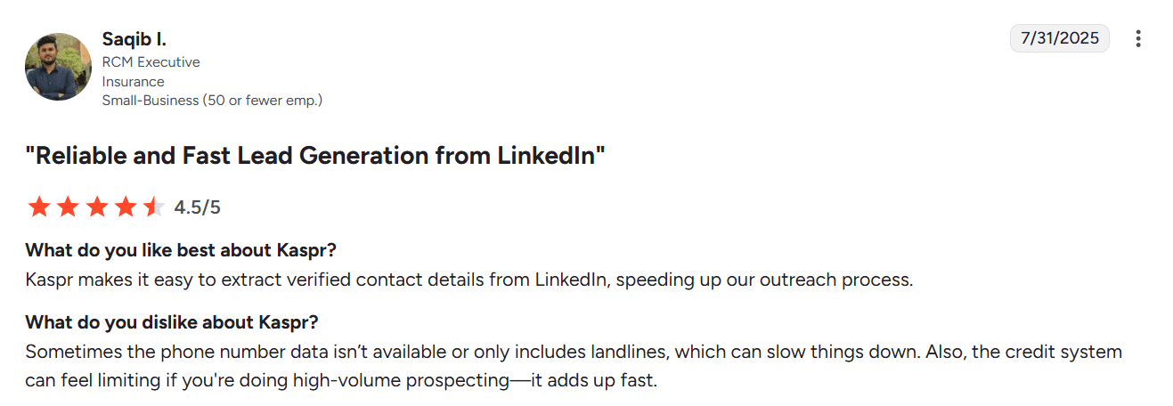The height and width of the screenshot is (406, 1173).
Task: Click the RCM Executive job title
Action: tap(151, 62)
